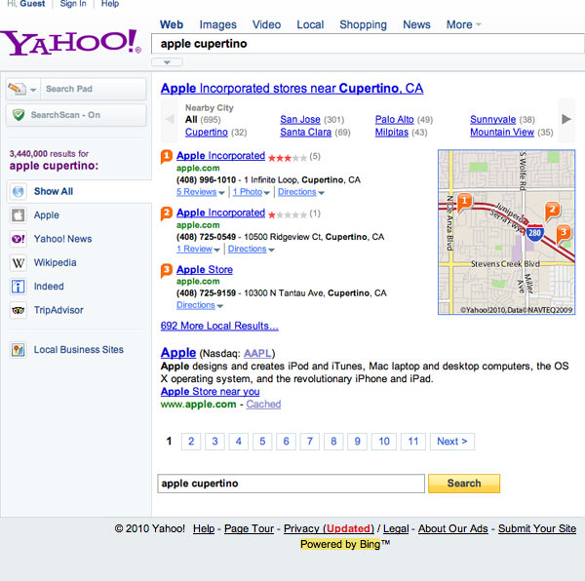The image size is (585, 581).
Task: Open the 692 More Local Results link
Action: coord(219,327)
